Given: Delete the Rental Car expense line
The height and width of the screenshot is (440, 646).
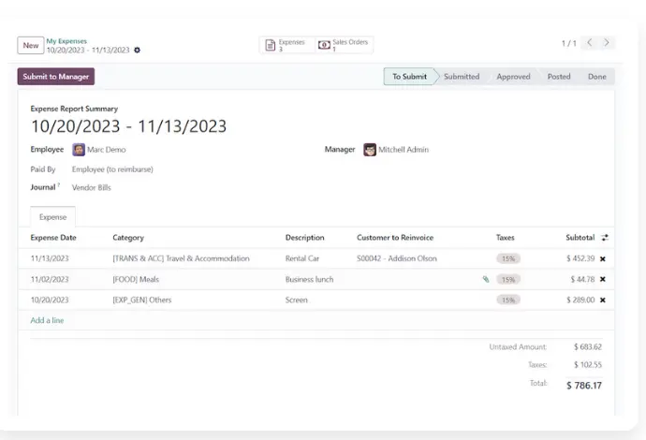Looking at the screenshot, I should 603,258.
